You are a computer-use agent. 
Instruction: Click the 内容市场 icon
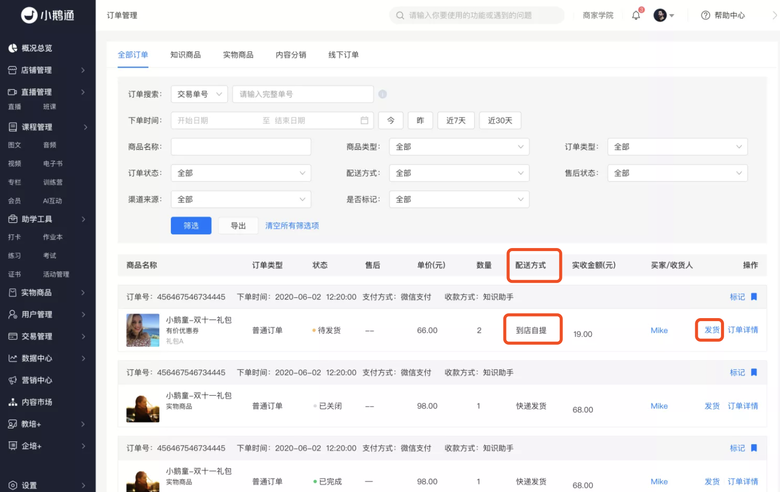13,402
